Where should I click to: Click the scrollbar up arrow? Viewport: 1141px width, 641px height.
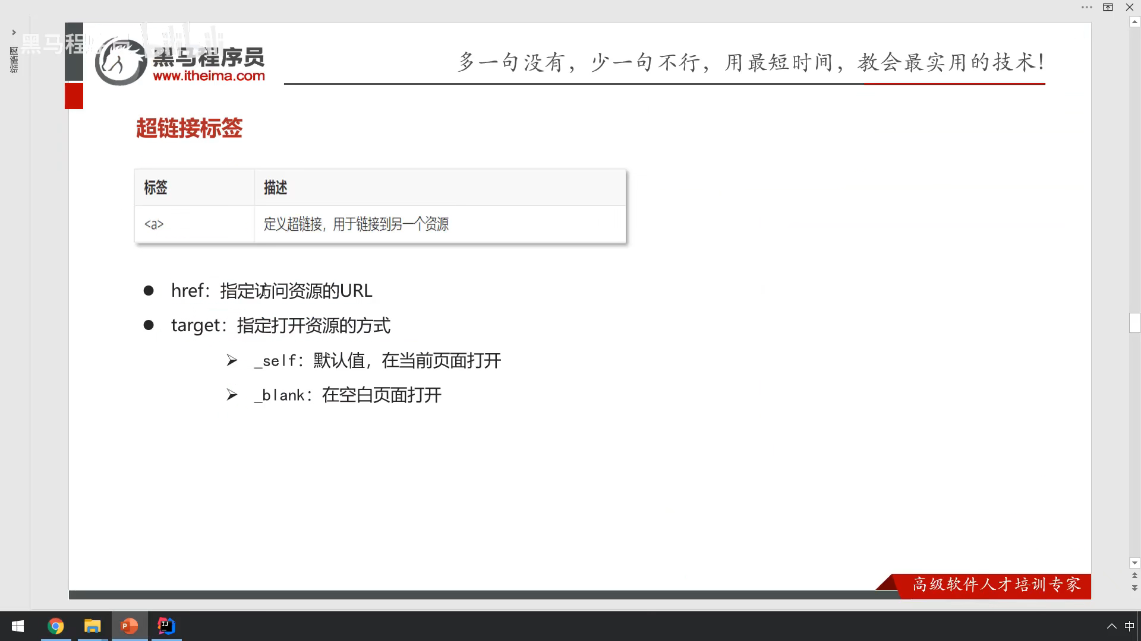[x=1134, y=22]
